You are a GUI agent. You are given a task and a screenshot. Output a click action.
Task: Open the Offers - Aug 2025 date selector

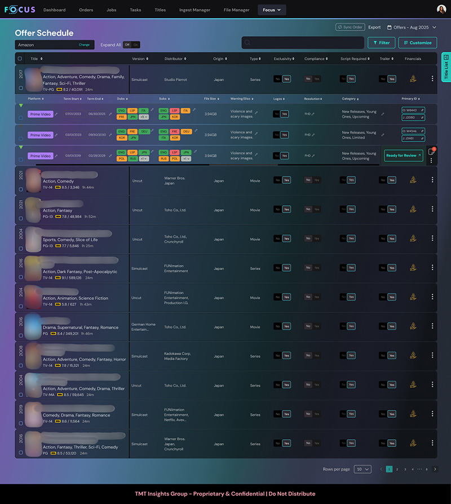point(411,27)
